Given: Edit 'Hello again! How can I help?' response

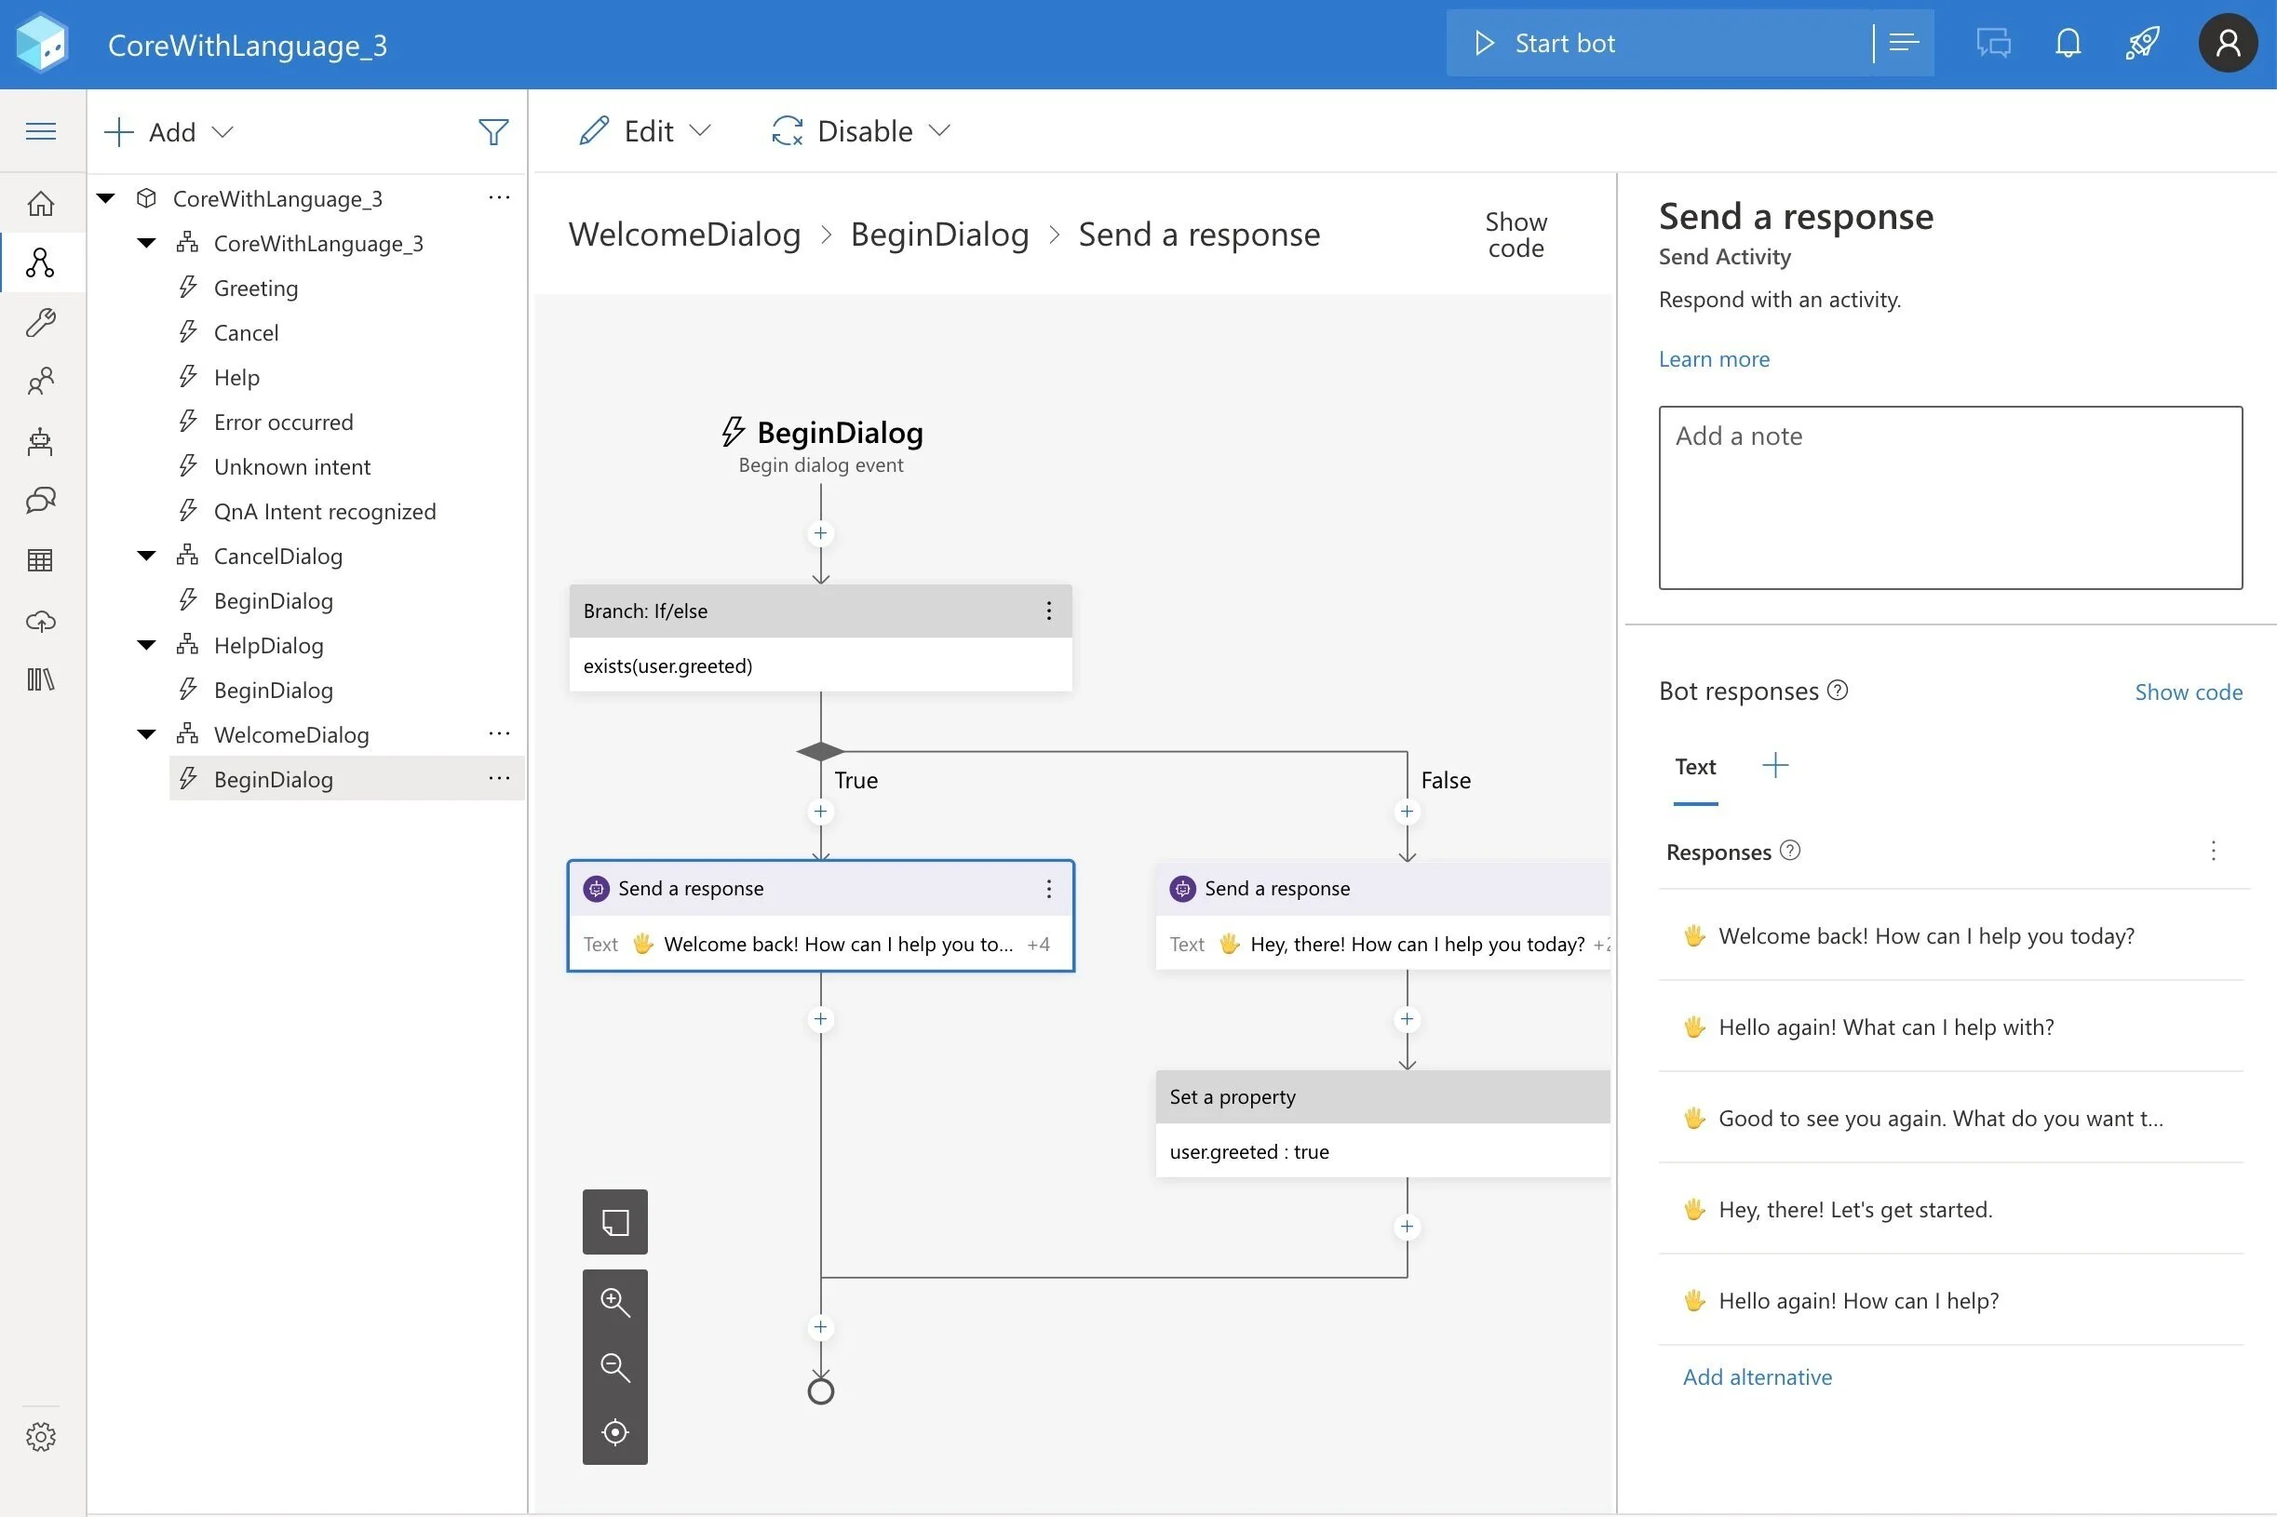Looking at the screenshot, I should point(1950,1300).
